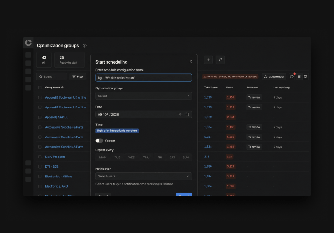Click the 3,127 alerts badge
The image size is (334, 233).
pos(231,166)
